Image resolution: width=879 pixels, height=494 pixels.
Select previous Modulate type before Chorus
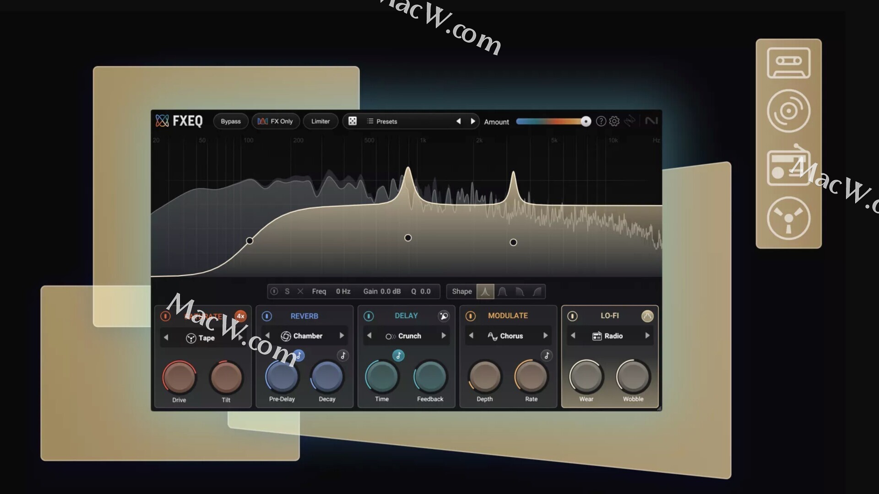[471, 336]
